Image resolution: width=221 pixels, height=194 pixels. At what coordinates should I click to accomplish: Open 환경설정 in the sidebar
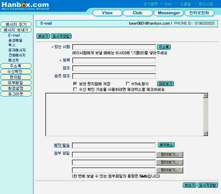pos(16,88)
